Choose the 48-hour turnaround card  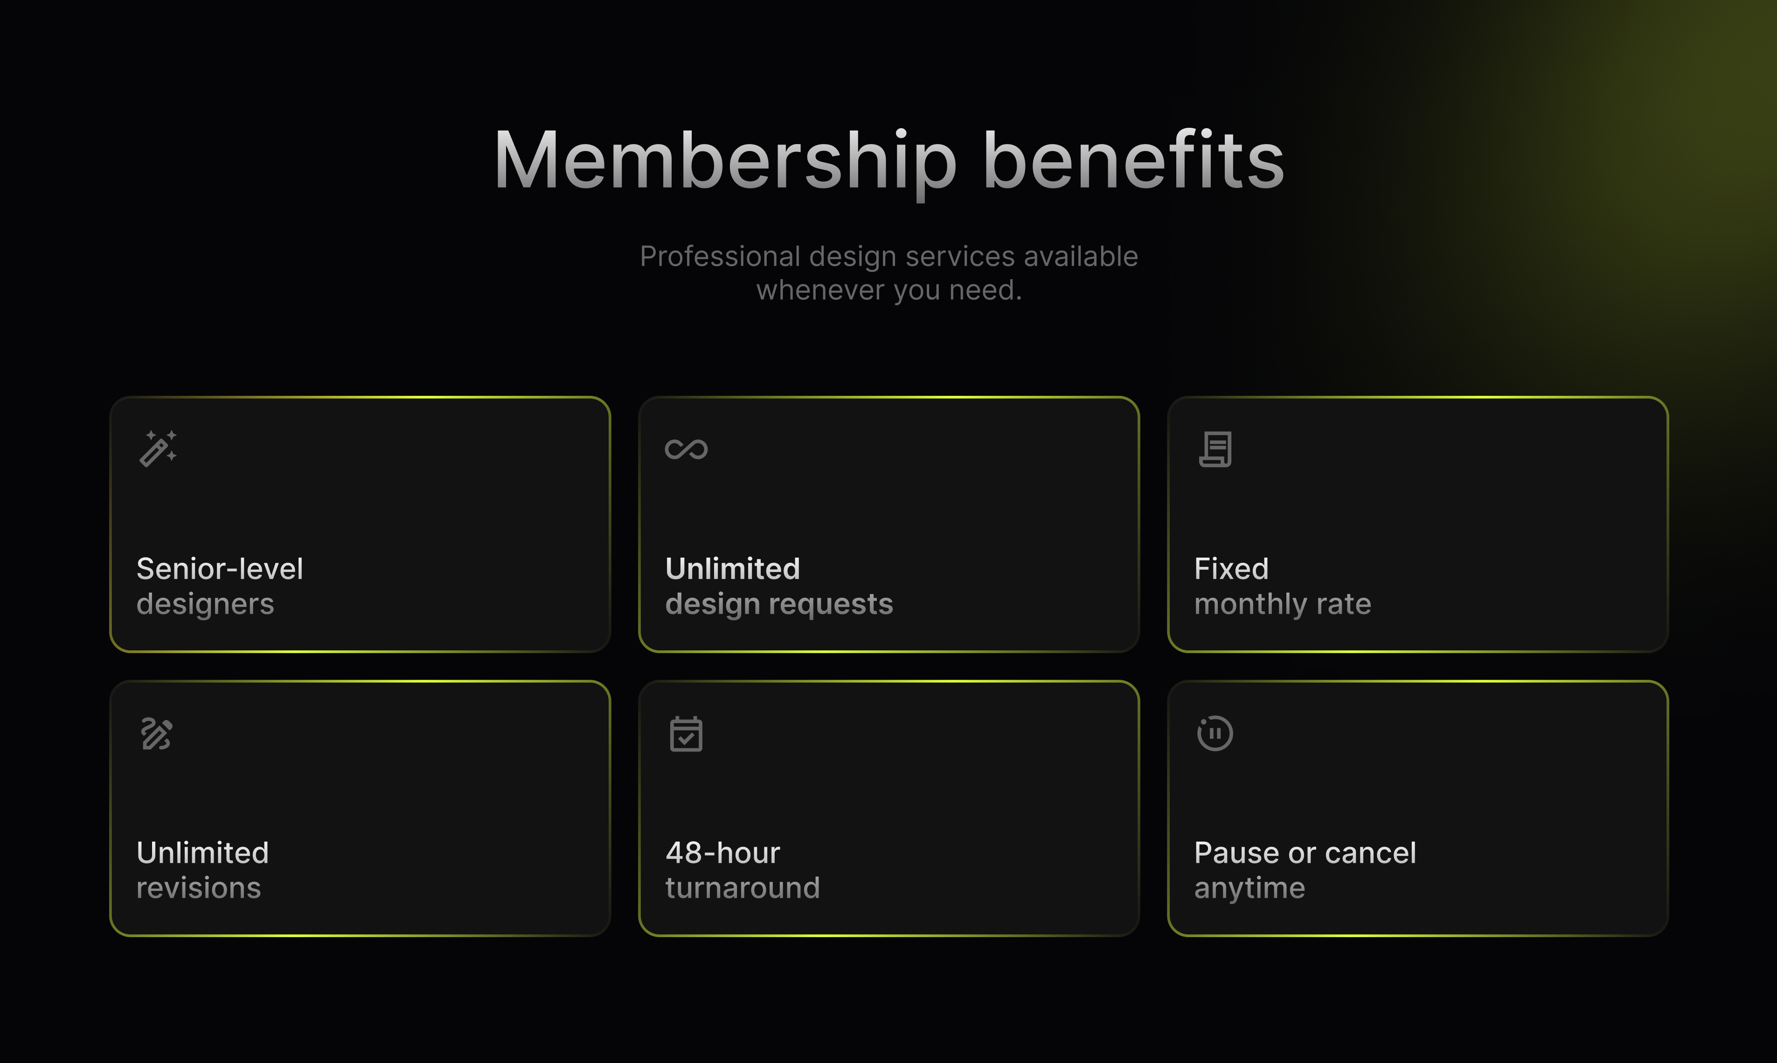888,808
